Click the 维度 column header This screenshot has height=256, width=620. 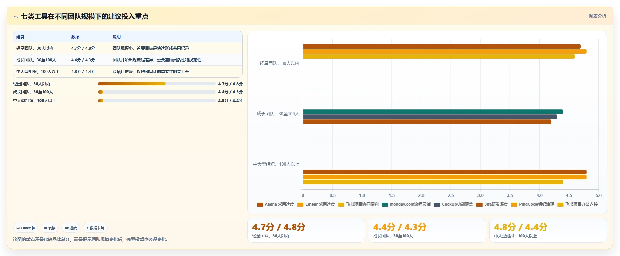20,37
